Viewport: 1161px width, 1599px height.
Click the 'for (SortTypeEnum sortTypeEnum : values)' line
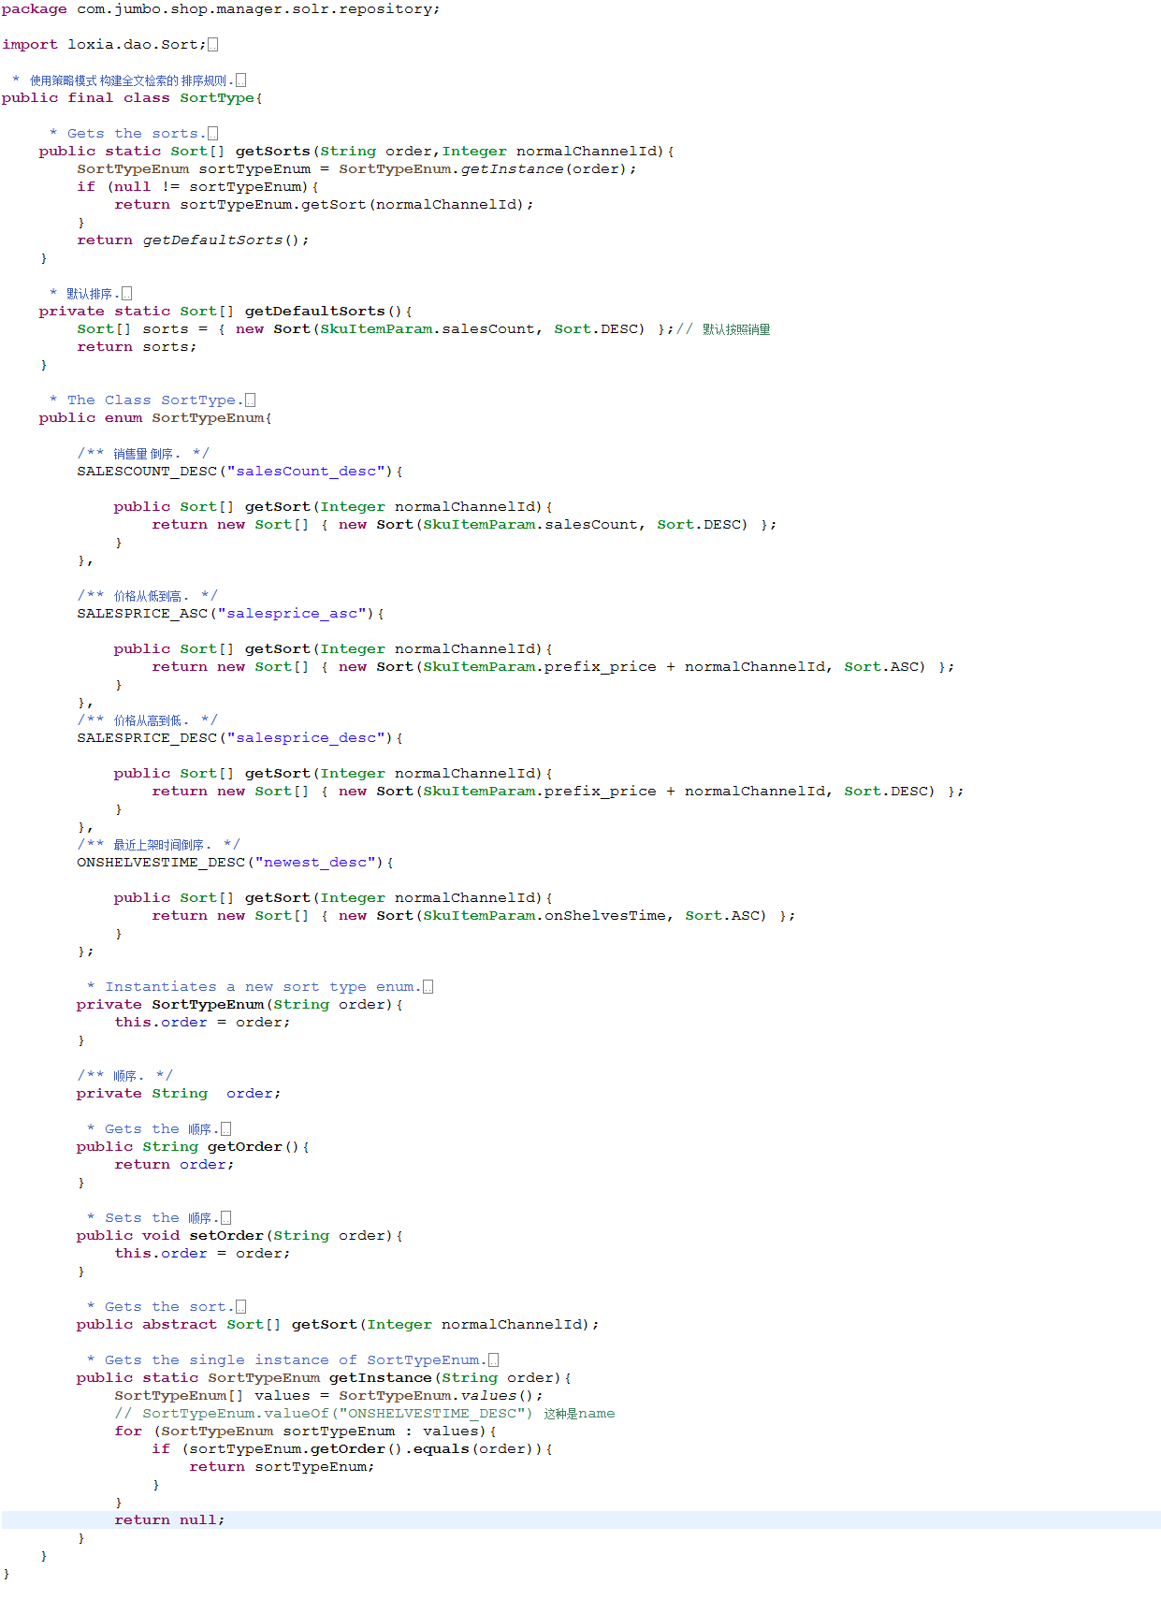tap(305, 1432)
